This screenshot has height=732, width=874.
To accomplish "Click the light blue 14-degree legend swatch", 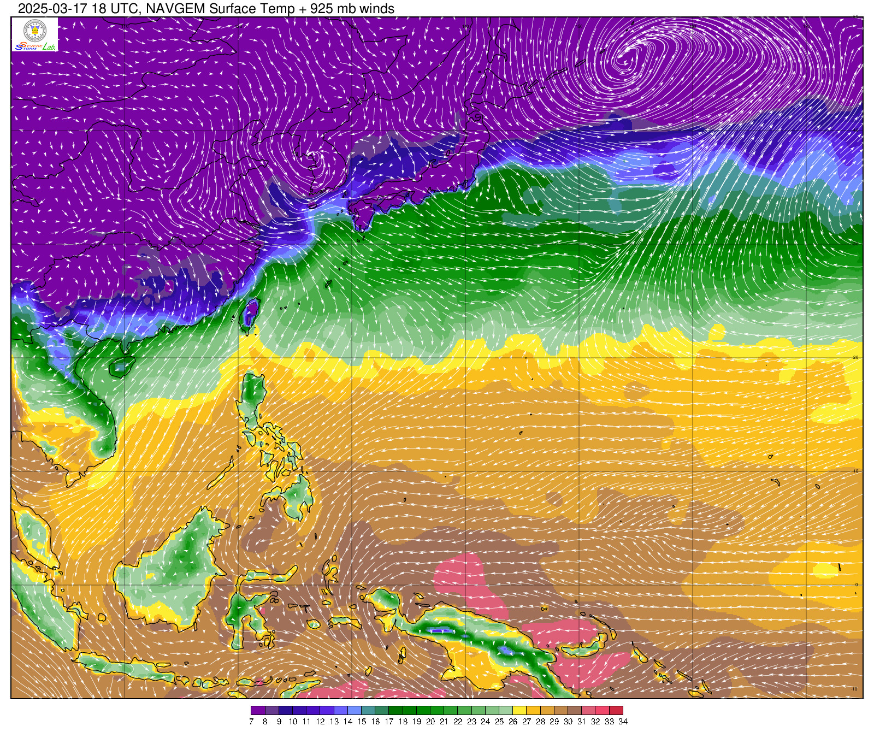I will click(x=354, y=711).
